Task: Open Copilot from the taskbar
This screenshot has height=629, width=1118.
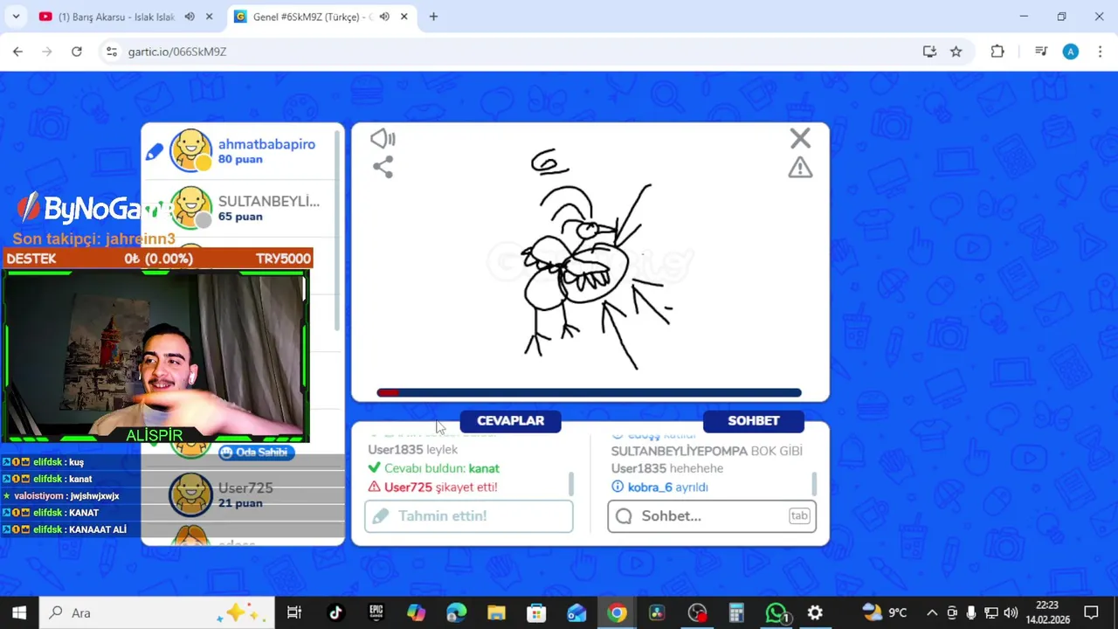Action: [x=417, y=612]
